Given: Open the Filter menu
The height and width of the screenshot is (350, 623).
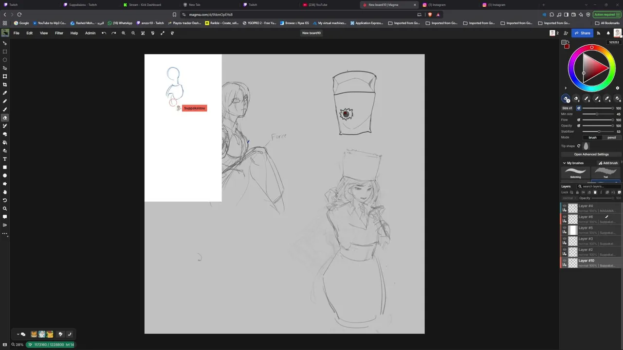Looking at the screenshot, I should coord(59,33).
